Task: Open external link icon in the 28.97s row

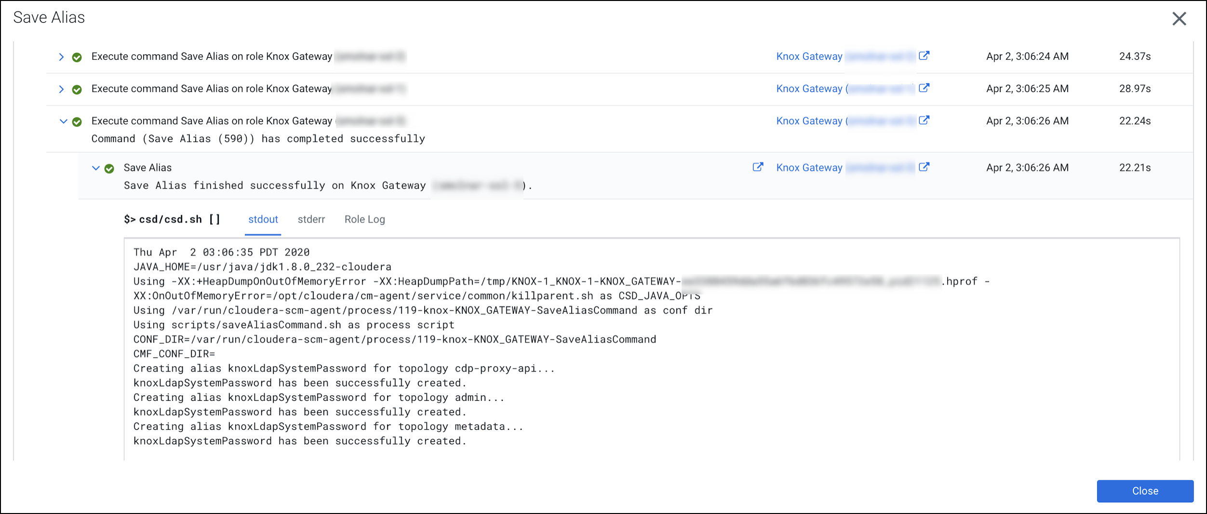Action: point(924,88)
